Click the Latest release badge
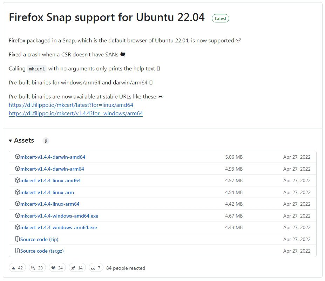The height and width of the screenshot is (281, 325). [x=221, y=19]
